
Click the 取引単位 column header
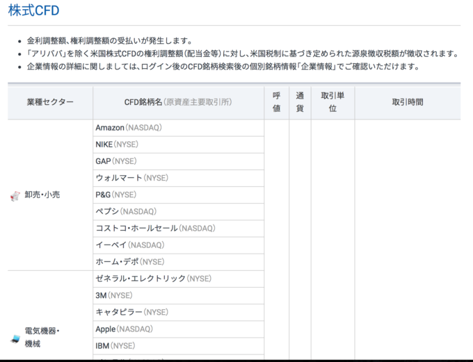pos(332,102)
